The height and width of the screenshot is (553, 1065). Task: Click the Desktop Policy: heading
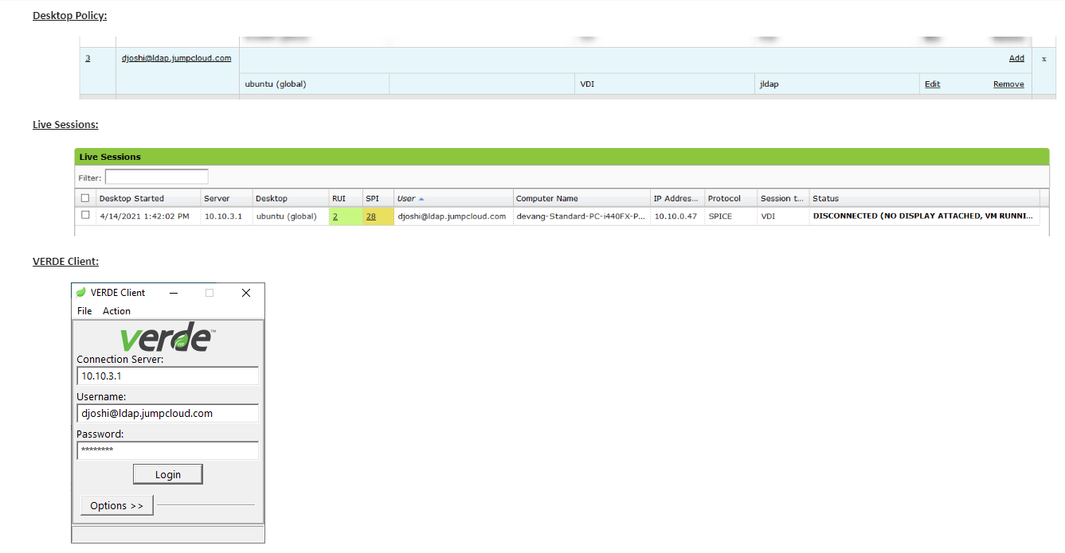pos(70,16)
